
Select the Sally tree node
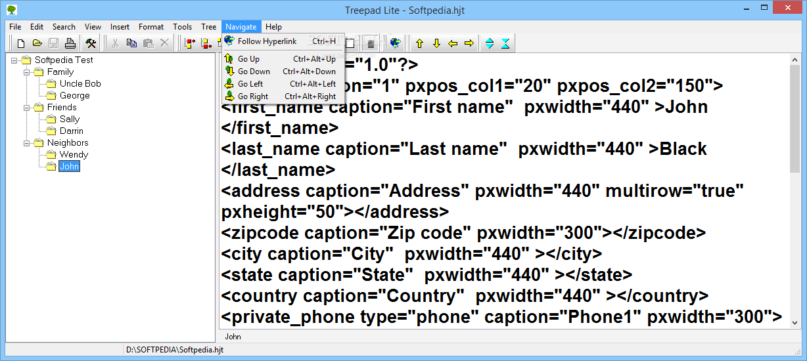[70, 119]
